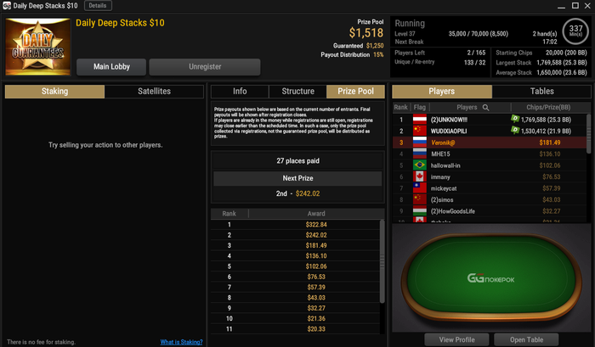Open the What is Staking? link

click(x=181, y=342)
